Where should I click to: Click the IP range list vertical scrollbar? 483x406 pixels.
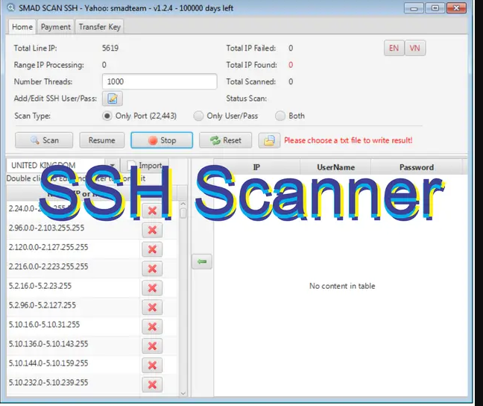click(183, 299)
